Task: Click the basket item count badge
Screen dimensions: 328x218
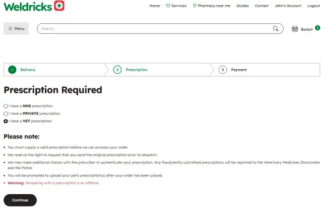Action: pyautogui.click(x=318, y=27)
